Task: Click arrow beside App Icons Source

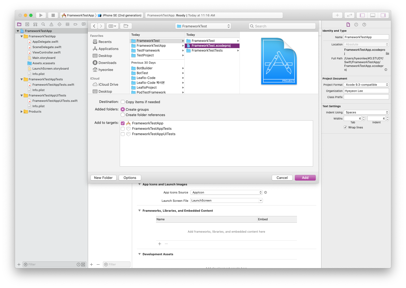Action: (266, 192)
